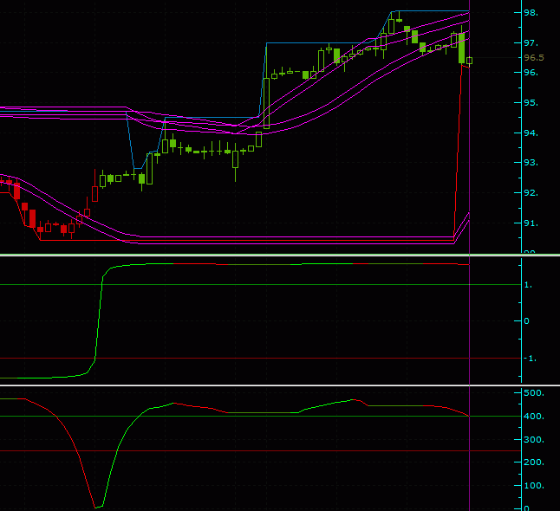Click the 400. label on bottom indicator axis
Screen dimensions: 560x511
[x=534, y=417]
